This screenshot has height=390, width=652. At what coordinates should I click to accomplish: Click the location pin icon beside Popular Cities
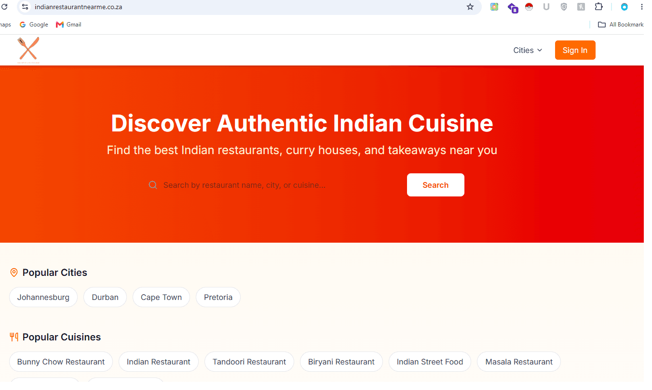pyautogui.click(x=14, y=273)
